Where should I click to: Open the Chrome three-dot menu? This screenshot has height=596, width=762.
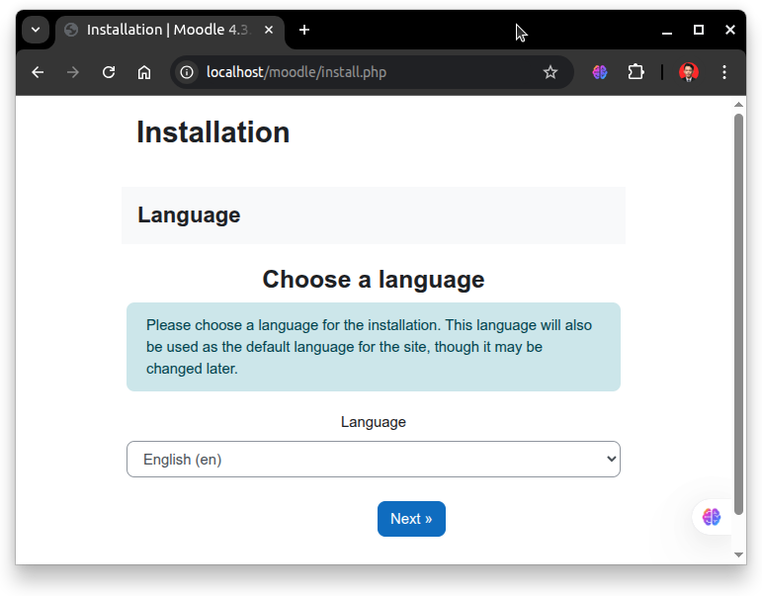pyautogui.click(x=724, y=72)
